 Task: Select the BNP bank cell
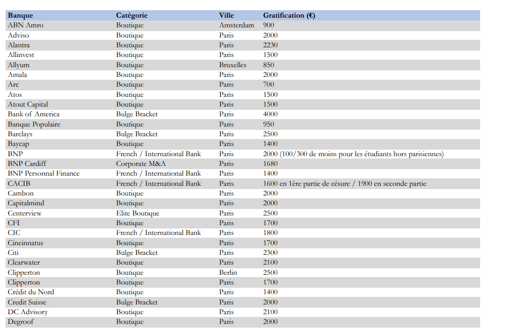click(15, 154)
